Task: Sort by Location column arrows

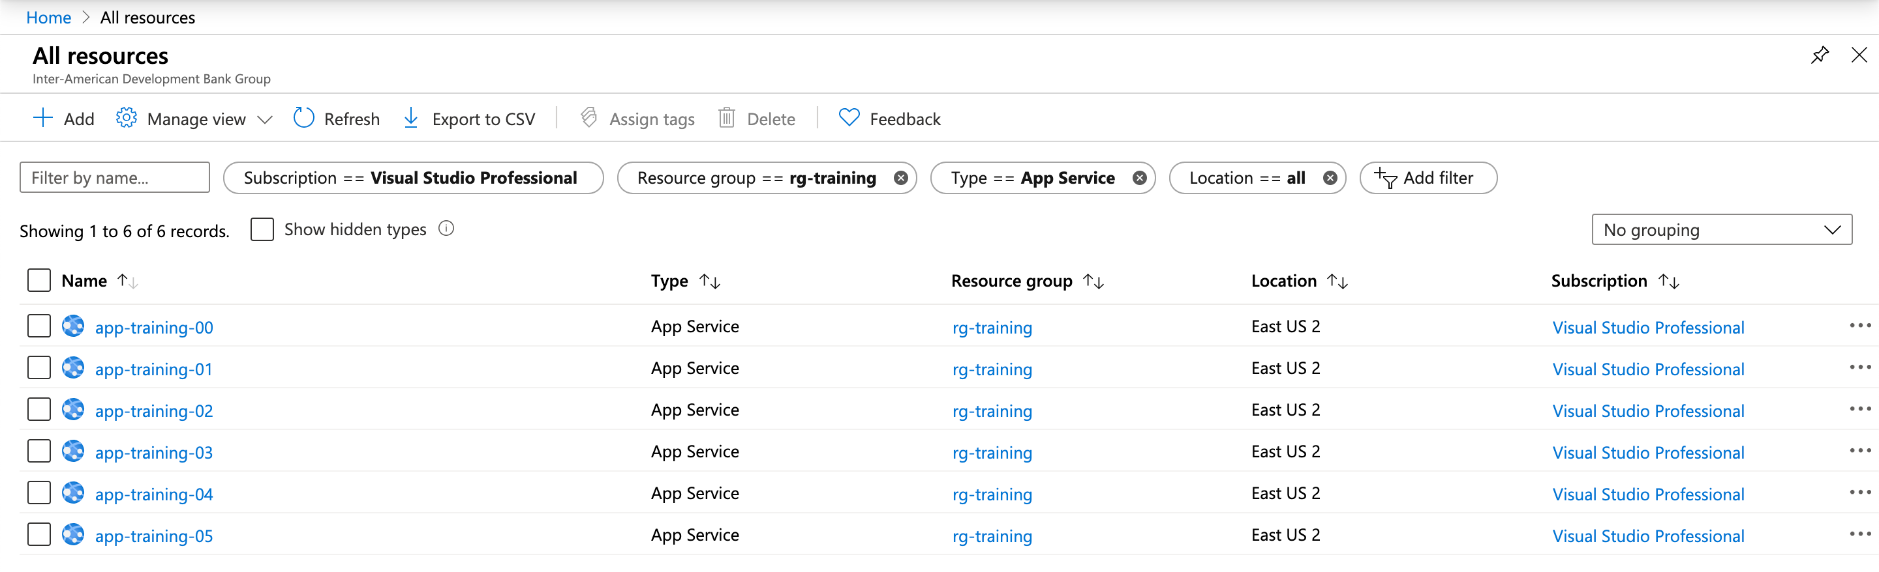Action: pyautogui.click(x=1337, y=281)
